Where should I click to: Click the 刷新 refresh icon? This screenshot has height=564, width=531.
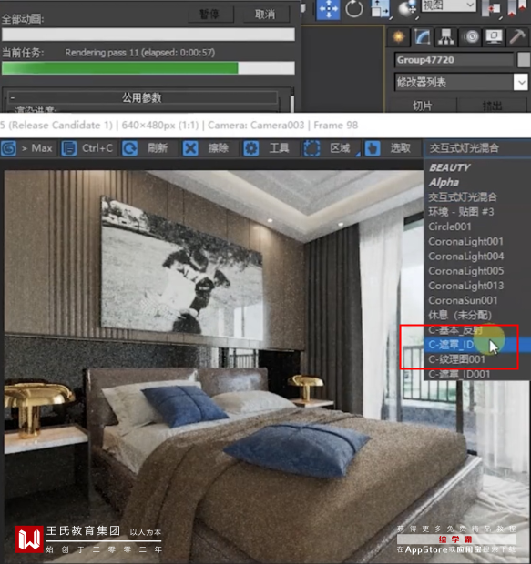129,148
